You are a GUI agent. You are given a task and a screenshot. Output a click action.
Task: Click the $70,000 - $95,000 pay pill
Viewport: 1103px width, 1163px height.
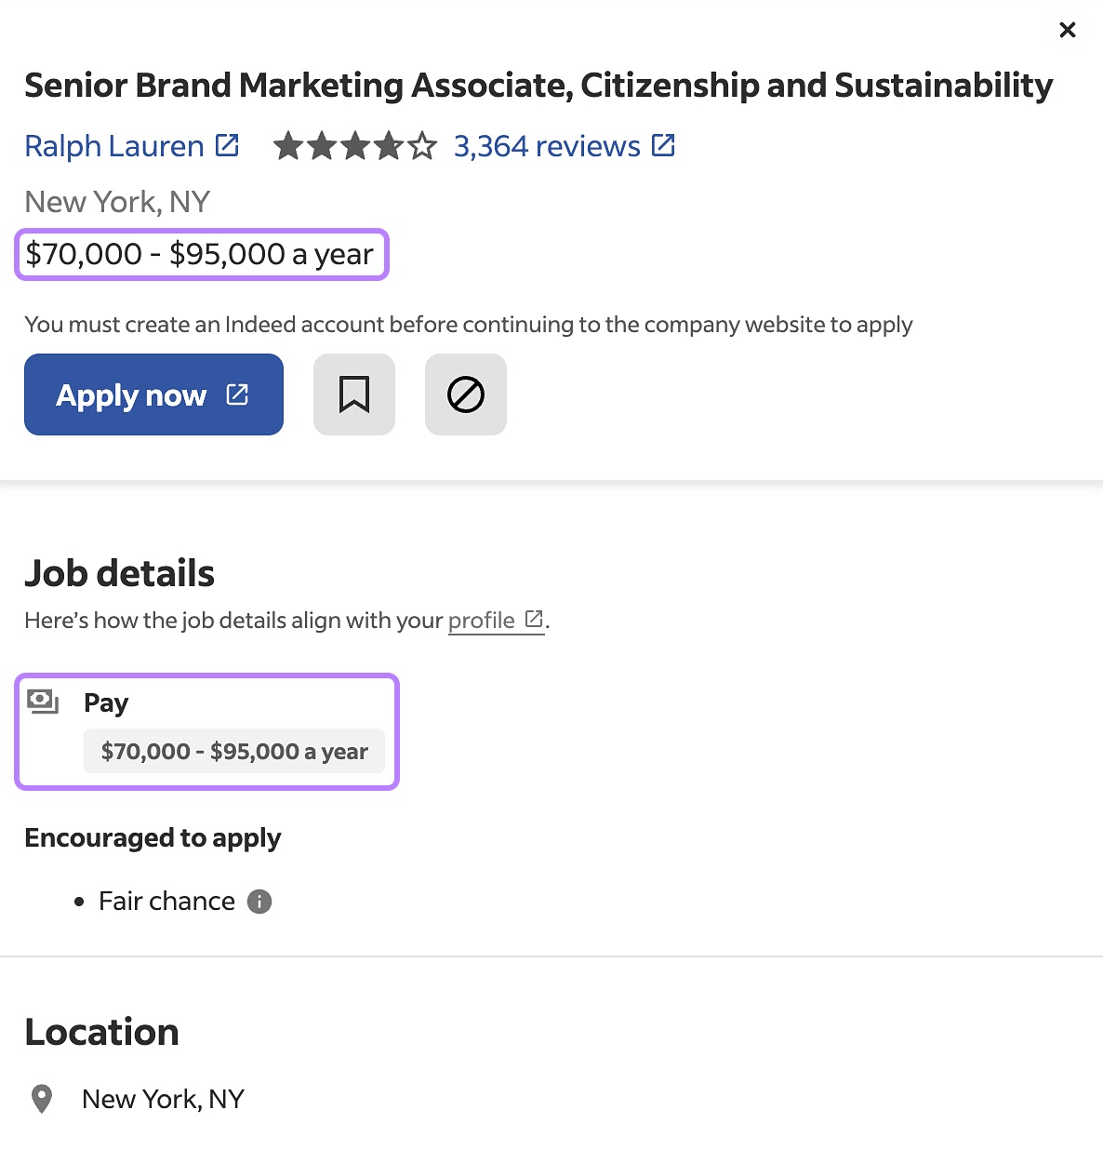[234, 751]
